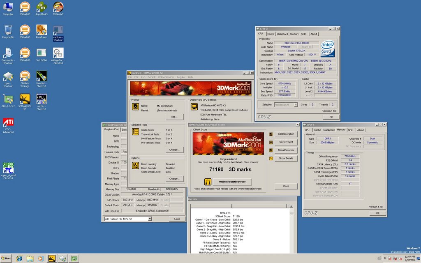Switch to CPU tab in lower CPU-Z

click(x=307, y=130)
